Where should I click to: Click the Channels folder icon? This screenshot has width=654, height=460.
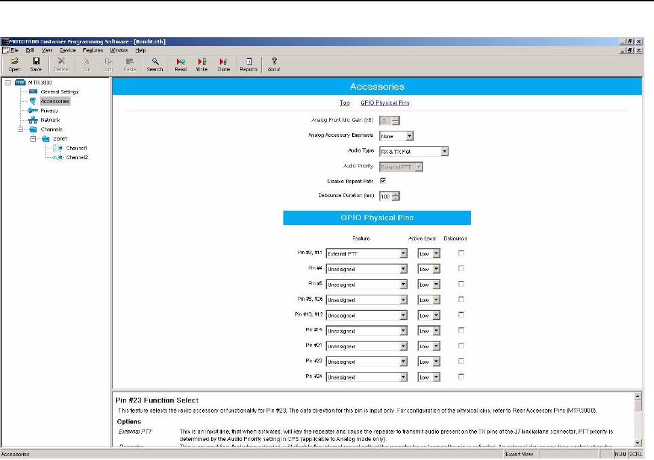[x=33, y=129]
